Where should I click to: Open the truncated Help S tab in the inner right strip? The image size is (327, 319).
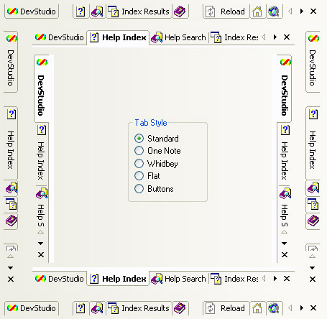tap(285, 208)
